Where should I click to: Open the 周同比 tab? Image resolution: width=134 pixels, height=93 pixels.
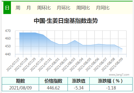point(83,8)
